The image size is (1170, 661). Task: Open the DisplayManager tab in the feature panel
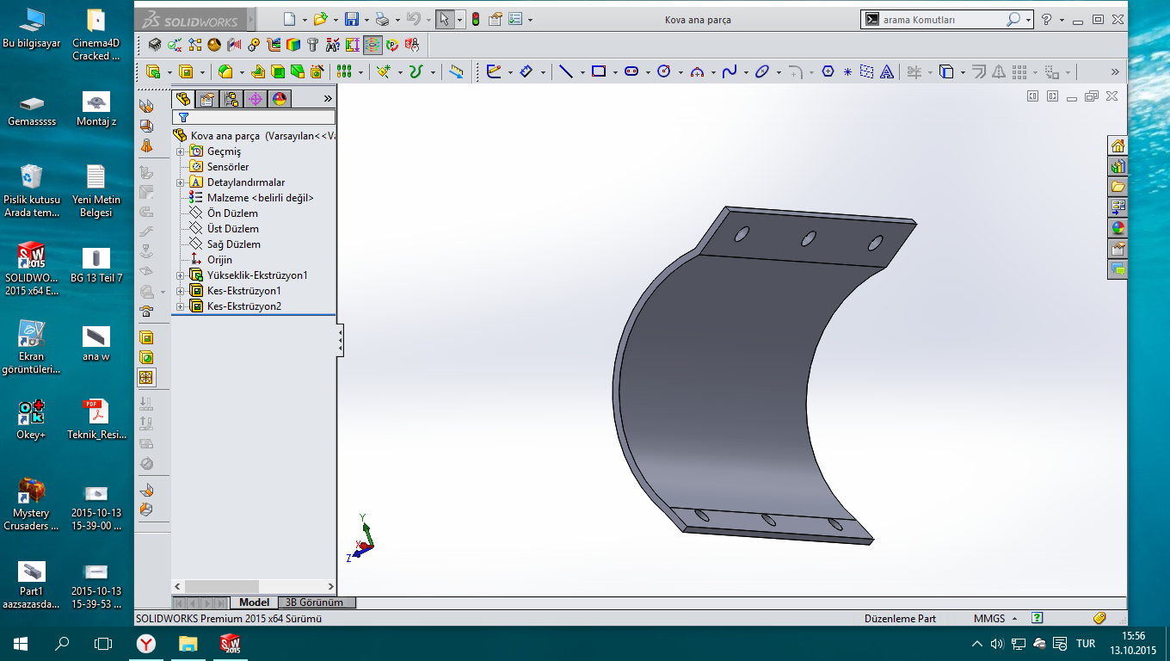(x=280, y=99)
